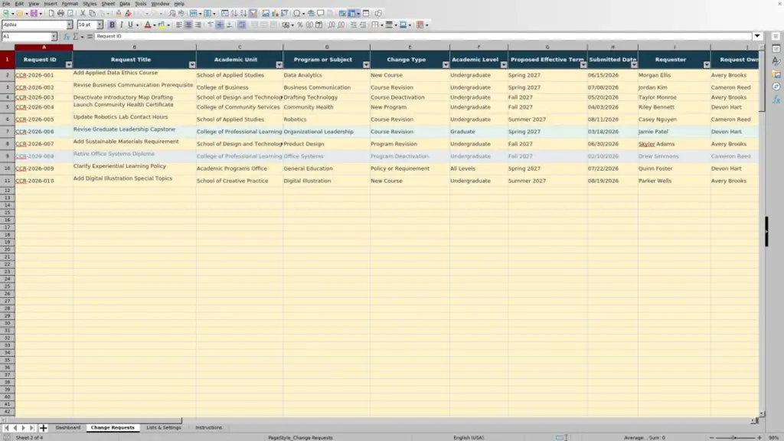Screen dimensions: 784x441
Task: Open the sidebar Functions fx icon
Action: (776, 100)
